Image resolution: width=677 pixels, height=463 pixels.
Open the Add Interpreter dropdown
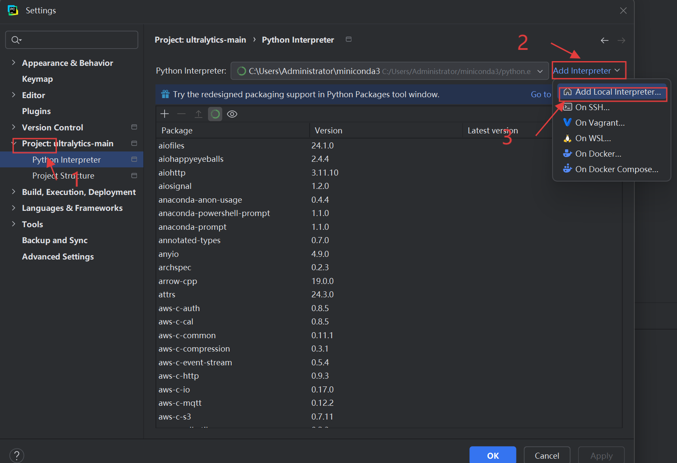click(x=587, y=71)
